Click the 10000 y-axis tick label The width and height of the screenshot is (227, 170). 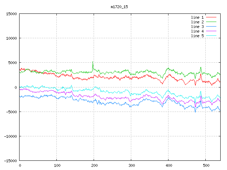pyautogui.click(x=11, y=38)
